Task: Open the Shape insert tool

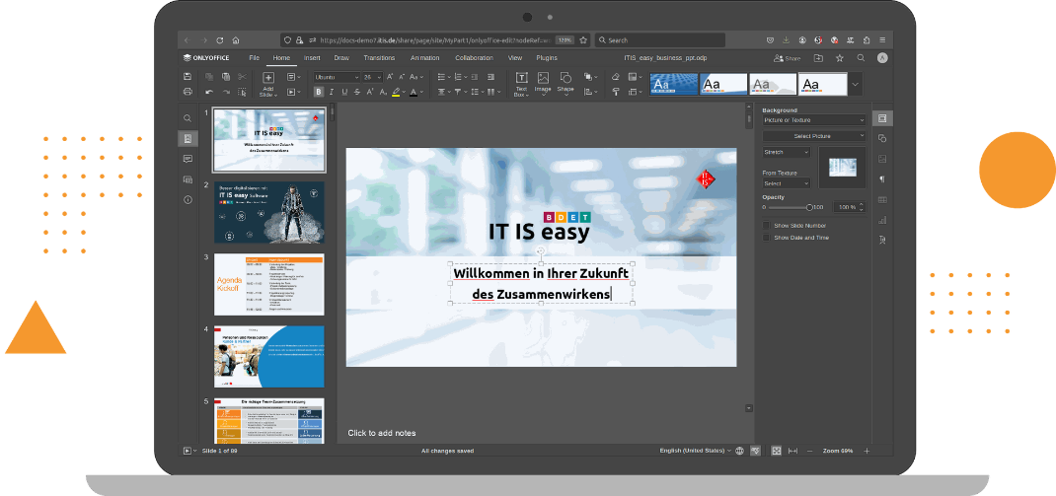Action: [x=566, y=79]
